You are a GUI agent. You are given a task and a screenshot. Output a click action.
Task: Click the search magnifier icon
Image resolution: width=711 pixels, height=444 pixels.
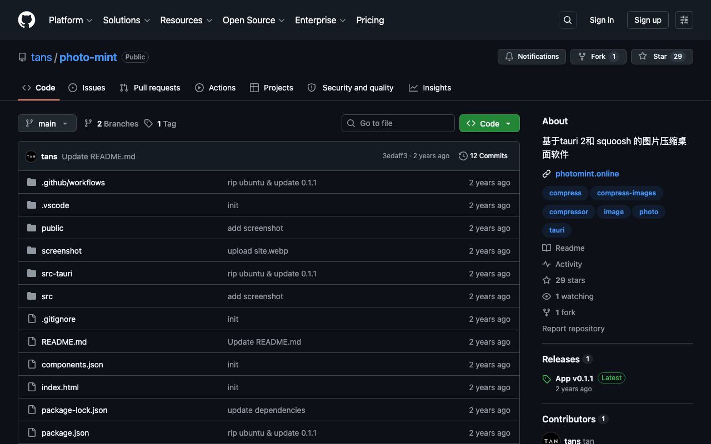point(568,20)
